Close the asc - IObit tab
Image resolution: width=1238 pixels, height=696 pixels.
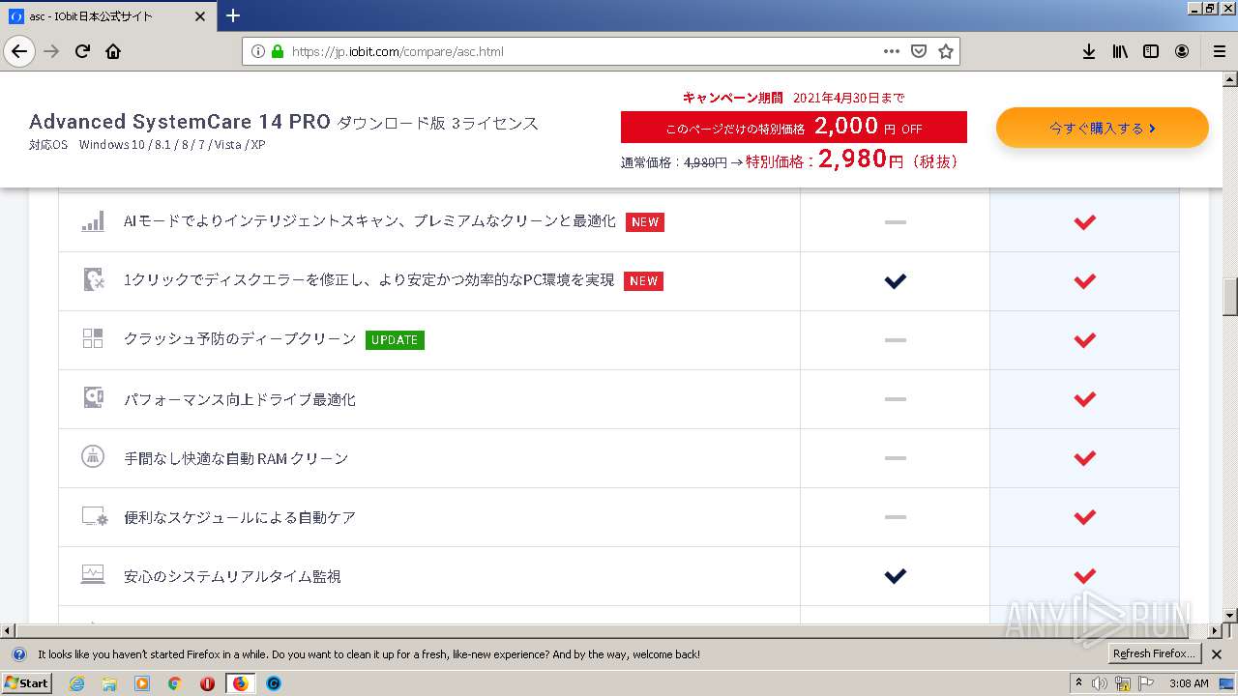point(200,16)
